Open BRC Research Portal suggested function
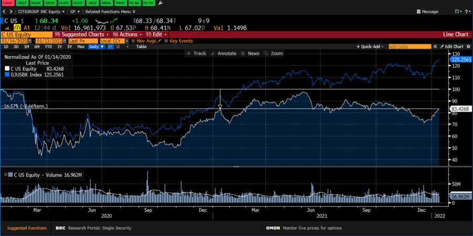 pyautogui.click(x=94, y=228)
